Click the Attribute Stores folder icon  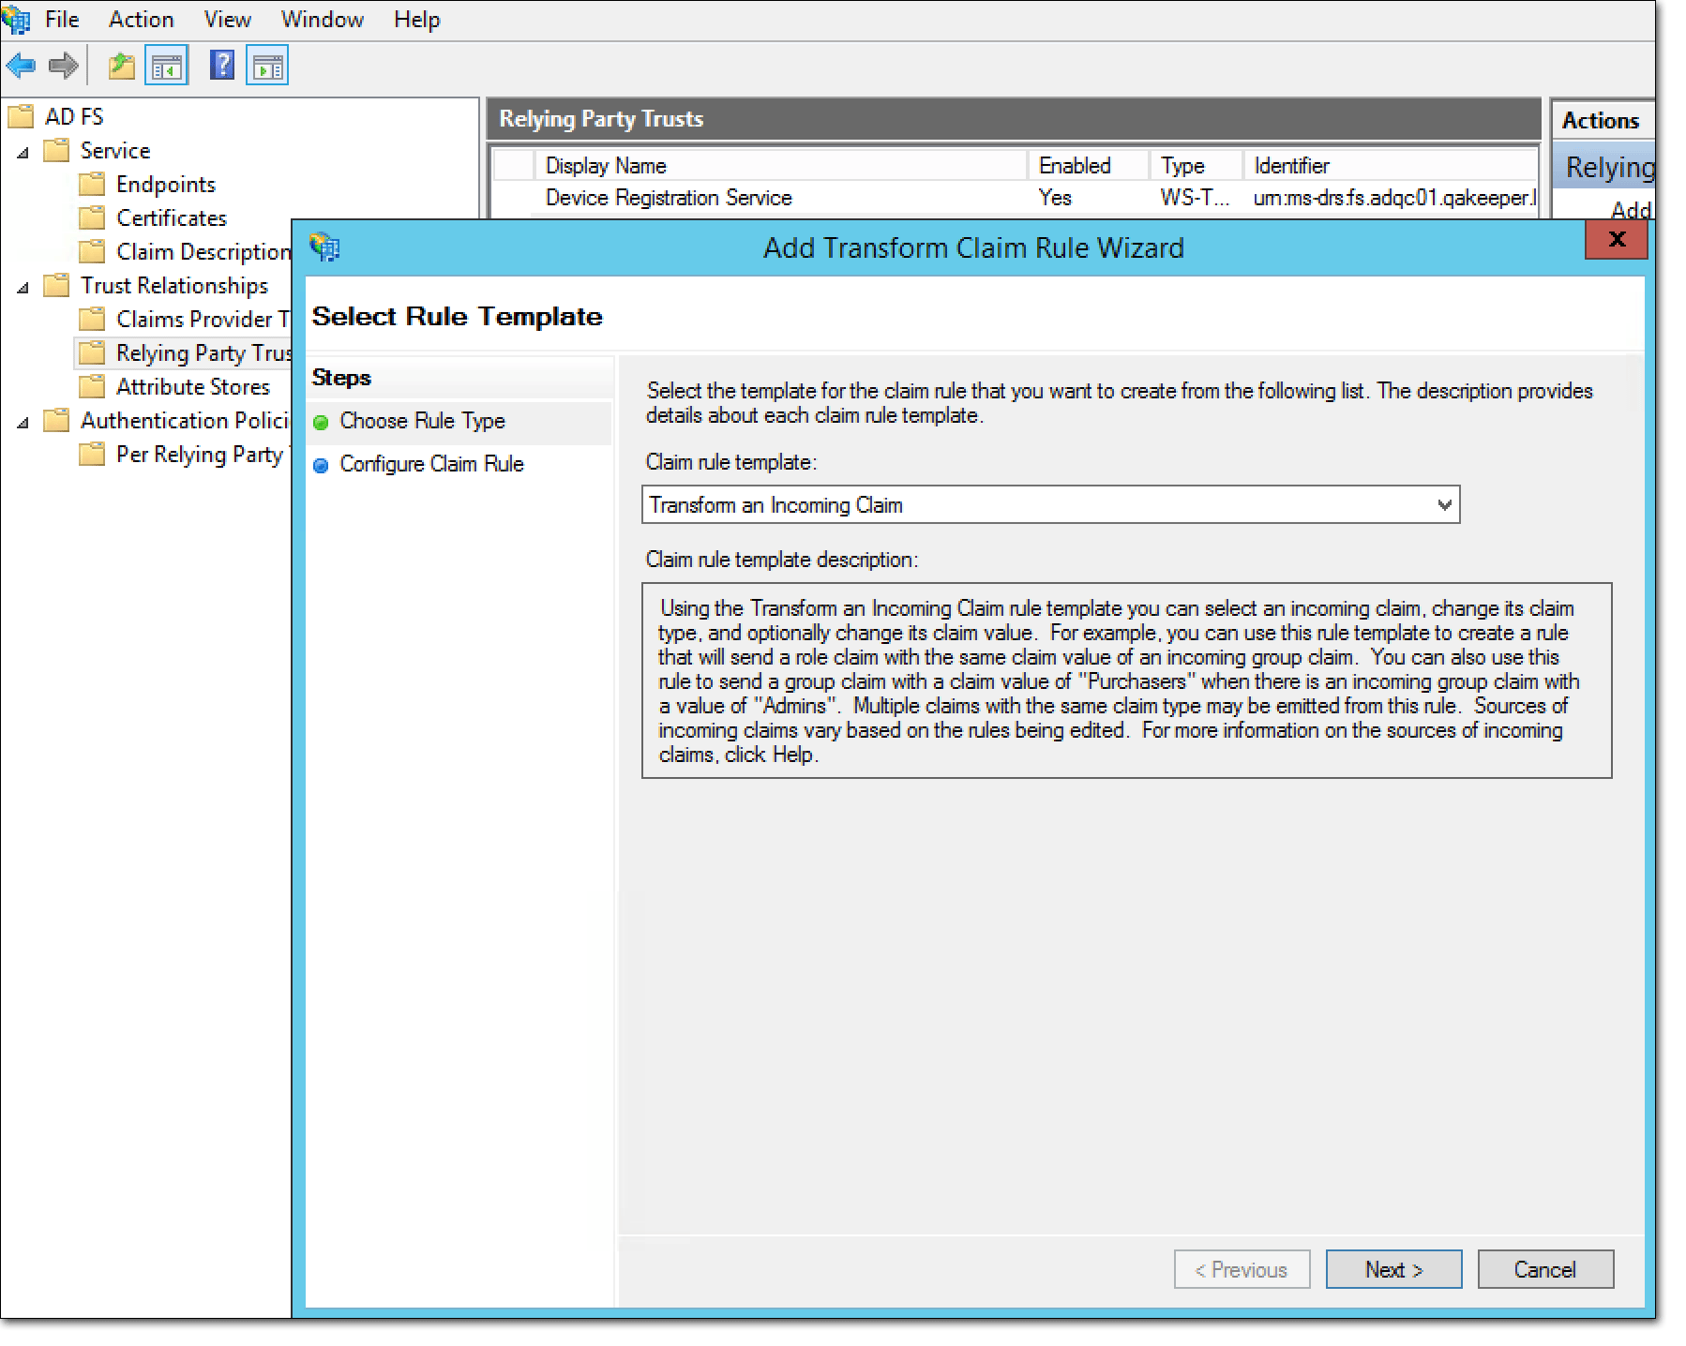coord(93,386)
